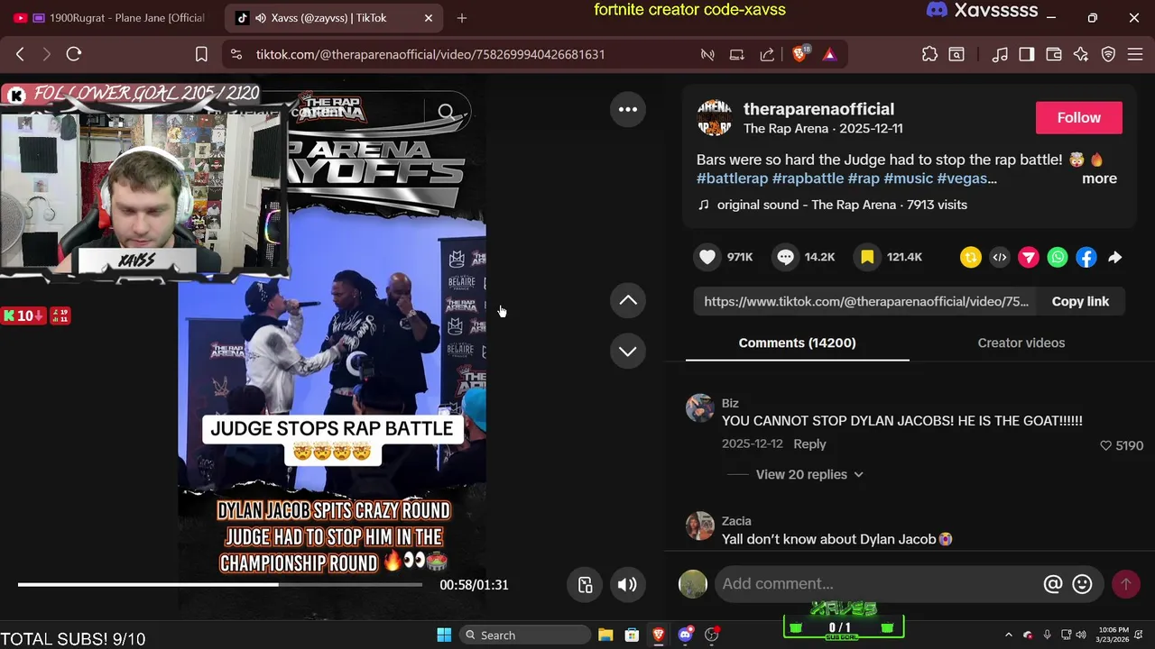This screenshot has width=1155, height=649.
Task: Expand the caption with 'more'
Action: click(x=1099, y=178)
